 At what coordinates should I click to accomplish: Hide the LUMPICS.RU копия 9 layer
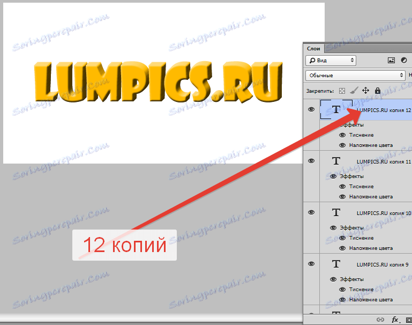[311, 264]
